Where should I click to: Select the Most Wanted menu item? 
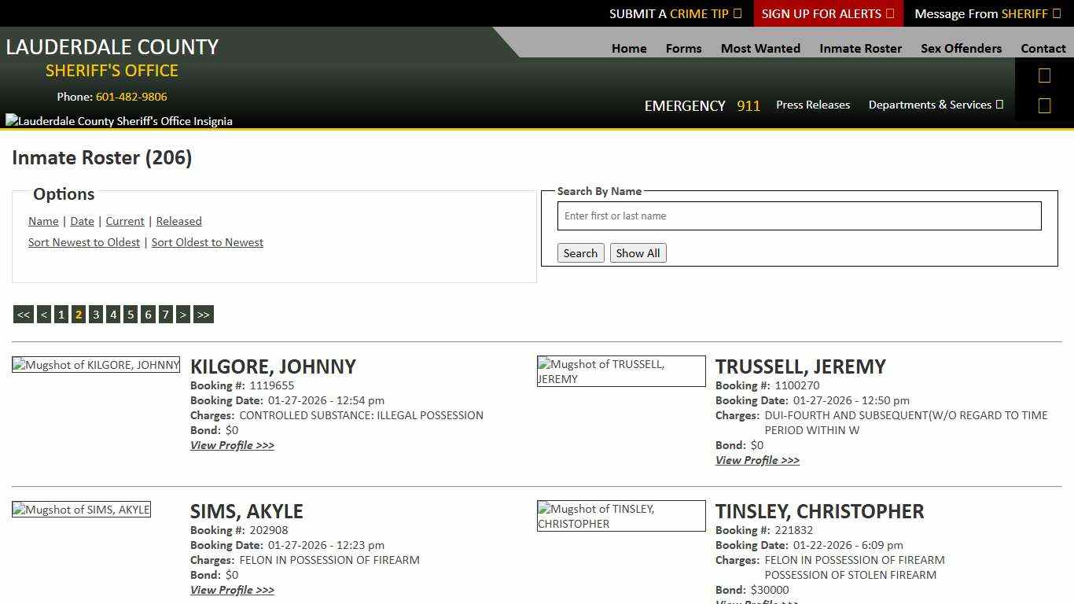point(760,48)
